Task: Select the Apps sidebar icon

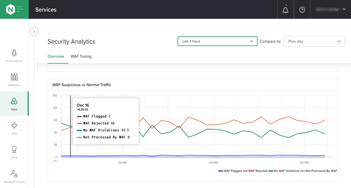Action: pos(14,104)
